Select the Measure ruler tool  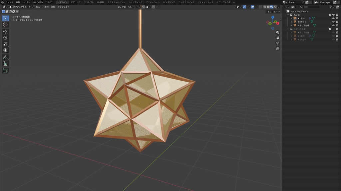pyautogui.click(x=5, y=64)
